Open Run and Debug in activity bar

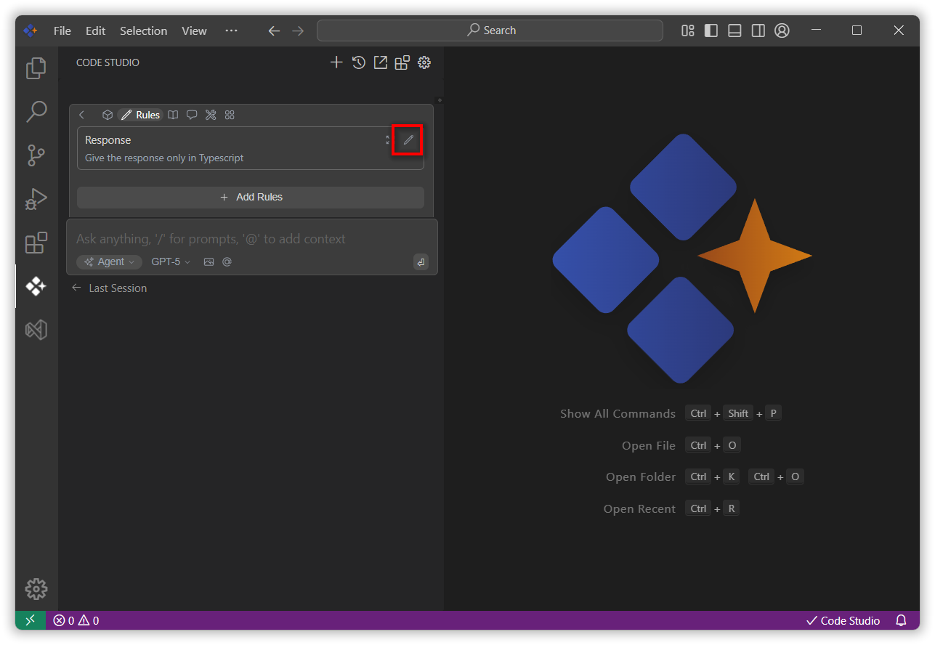tap(36, 199)
